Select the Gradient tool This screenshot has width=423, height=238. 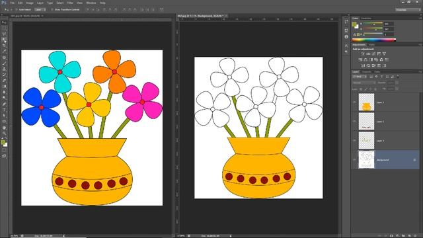point(4,87)
